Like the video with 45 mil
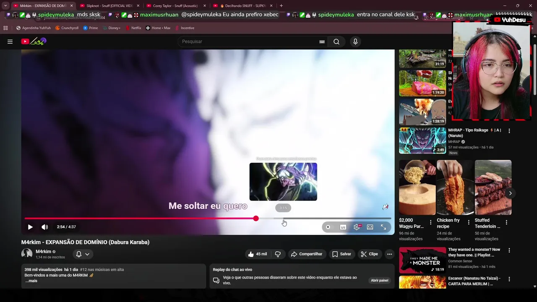 click(x=257, y=254)
